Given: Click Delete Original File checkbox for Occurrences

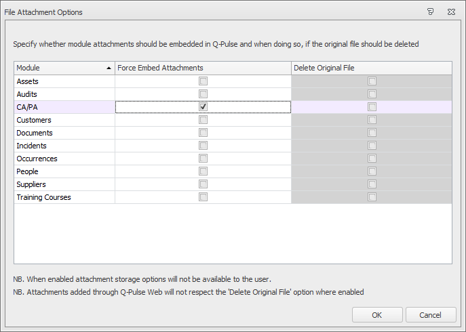Looking at the screenshot, I should point(372,159).
